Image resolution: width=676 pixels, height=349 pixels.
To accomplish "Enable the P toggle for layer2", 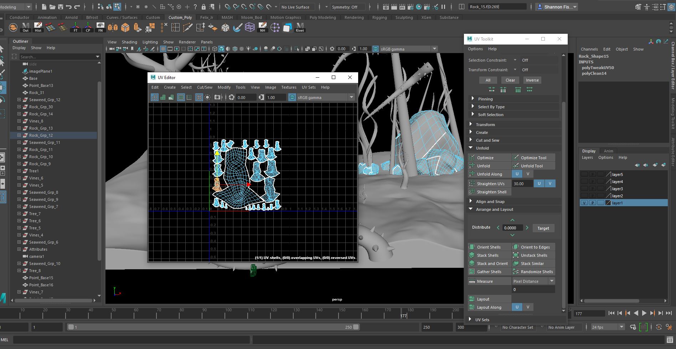I will click(593, 196).
